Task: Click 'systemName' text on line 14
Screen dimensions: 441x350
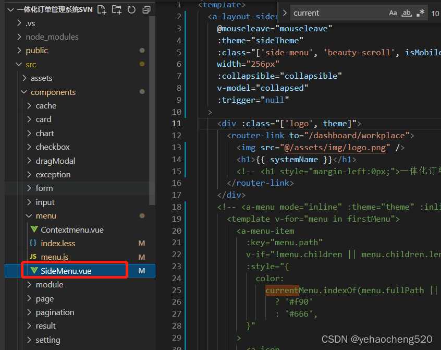Action: click(x=294, y=160)
